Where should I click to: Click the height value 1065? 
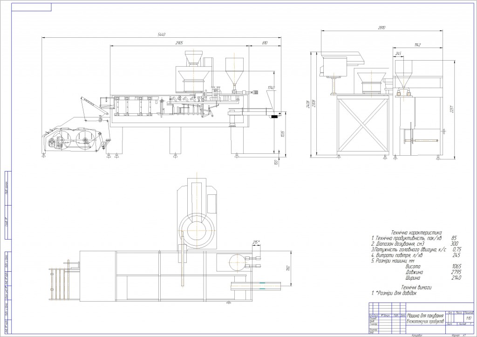(x=457, y=267)
